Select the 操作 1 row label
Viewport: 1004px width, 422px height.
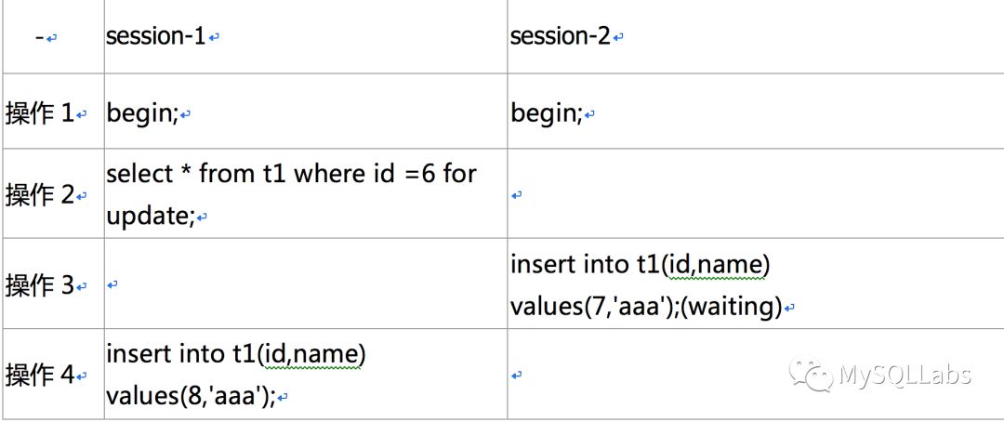40,113
